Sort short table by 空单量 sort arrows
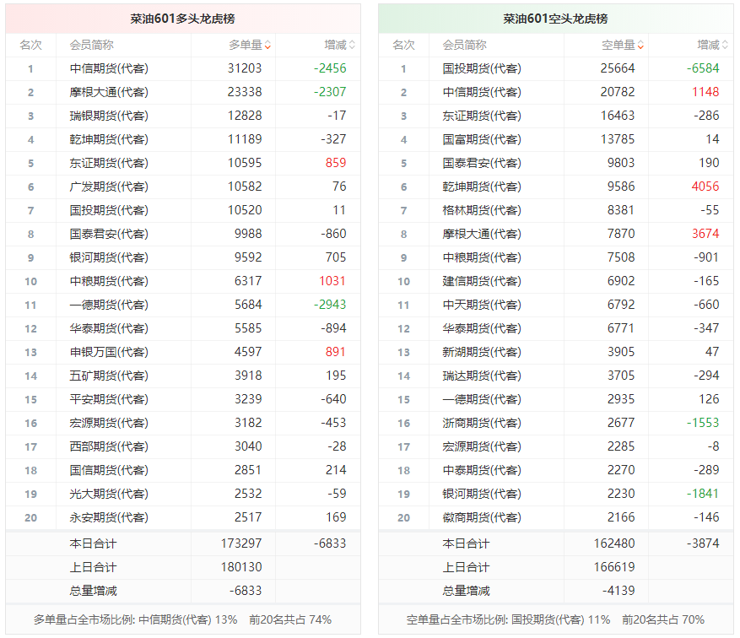This screenshot has width=740, height=638. click(x=640, y=46)
